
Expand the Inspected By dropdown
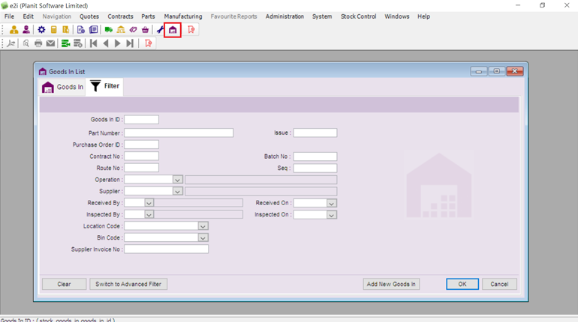tap(149, 215)
